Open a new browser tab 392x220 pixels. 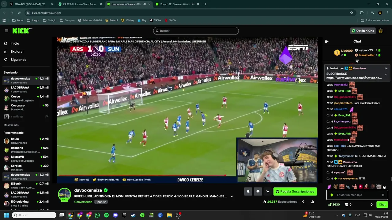(x=205, y=4)
